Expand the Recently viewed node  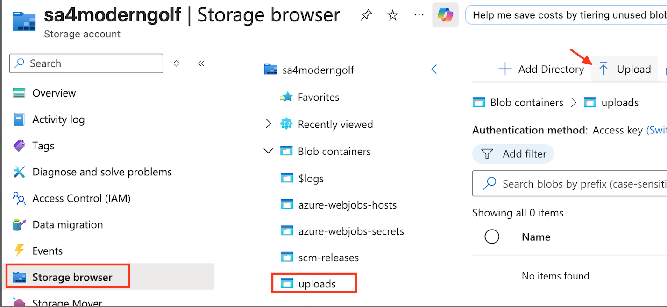point(268,124)
